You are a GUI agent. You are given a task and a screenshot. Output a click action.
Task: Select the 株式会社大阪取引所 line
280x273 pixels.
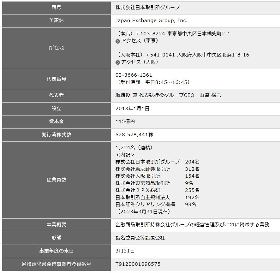[138, 176]
